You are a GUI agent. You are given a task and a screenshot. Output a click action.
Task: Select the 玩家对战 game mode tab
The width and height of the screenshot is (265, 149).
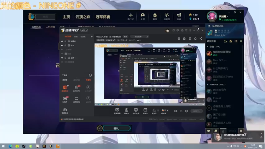tap(36, 27)
